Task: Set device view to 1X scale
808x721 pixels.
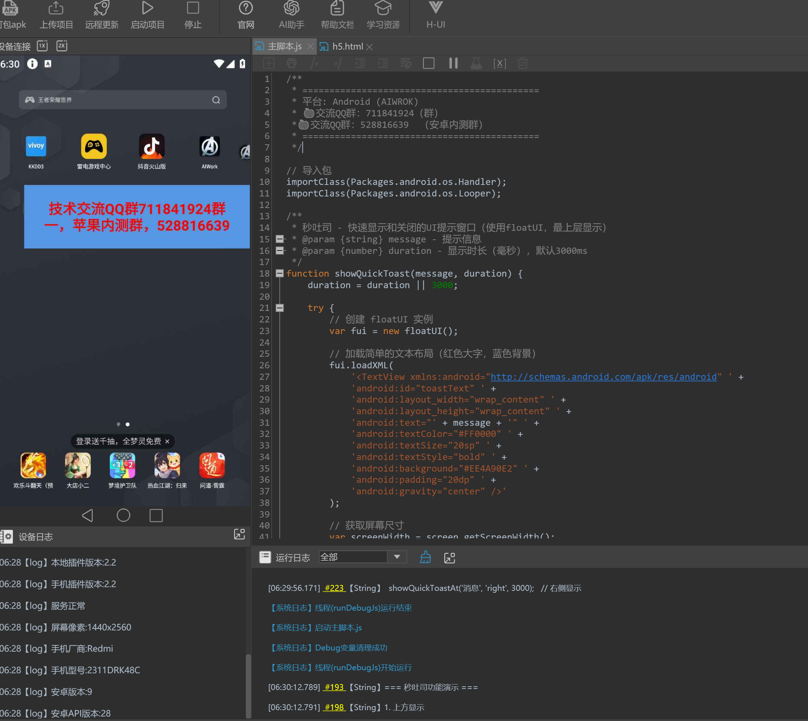Action: (43, 46)
